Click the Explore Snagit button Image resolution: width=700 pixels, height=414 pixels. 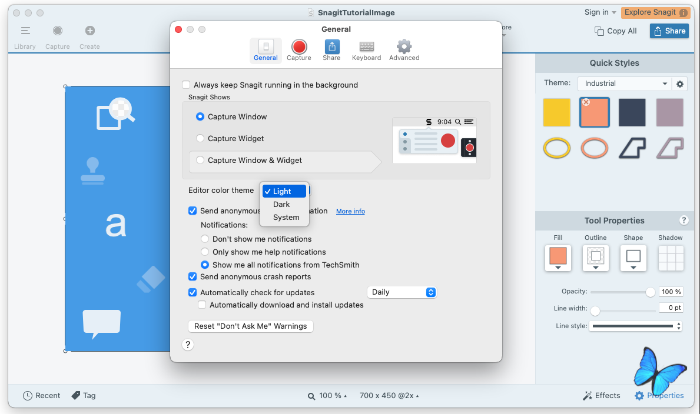point(655,12)
